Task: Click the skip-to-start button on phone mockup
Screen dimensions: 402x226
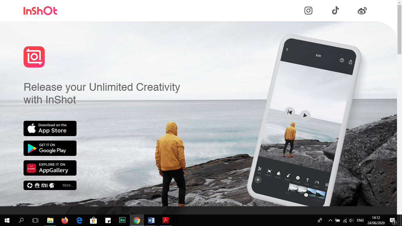Action: [290, 112]
